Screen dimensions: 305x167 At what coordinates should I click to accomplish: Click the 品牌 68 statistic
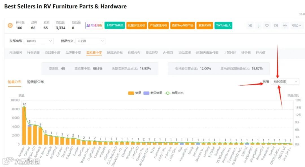pyautogui.click(x=34, y=25)
